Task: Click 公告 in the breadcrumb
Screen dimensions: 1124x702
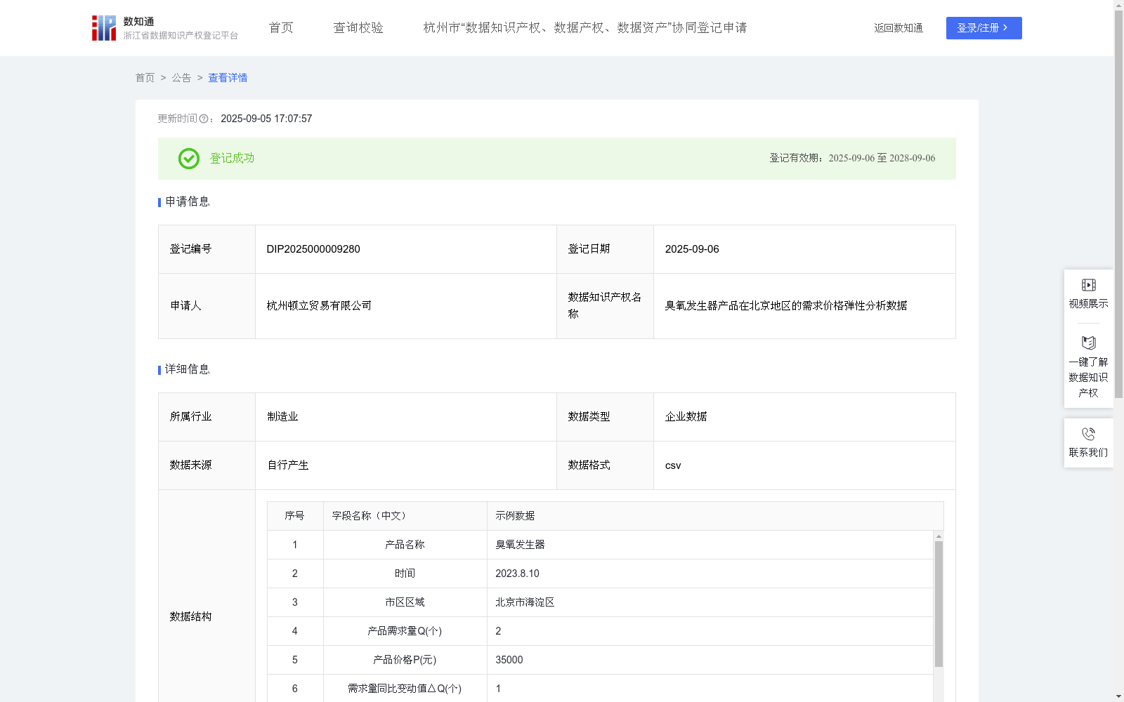Action: pos(181,78)
